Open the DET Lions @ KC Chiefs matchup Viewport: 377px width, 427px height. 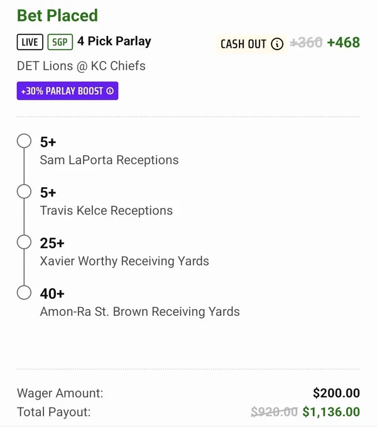[81, 66]
